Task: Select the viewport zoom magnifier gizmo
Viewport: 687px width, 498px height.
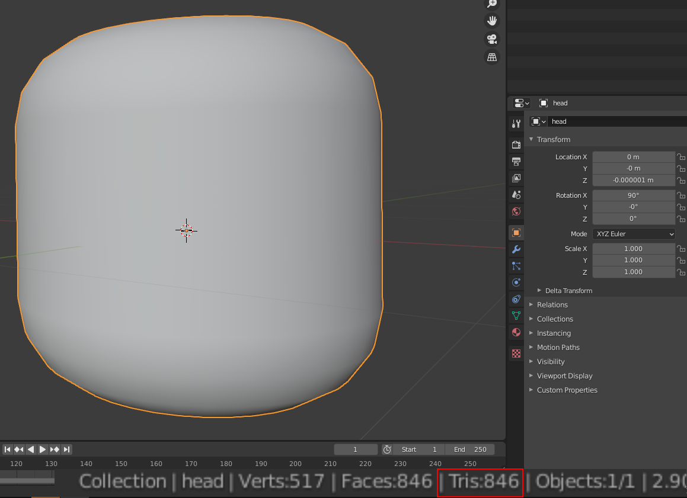Action: pyautogui.click(x=491, y=4)
